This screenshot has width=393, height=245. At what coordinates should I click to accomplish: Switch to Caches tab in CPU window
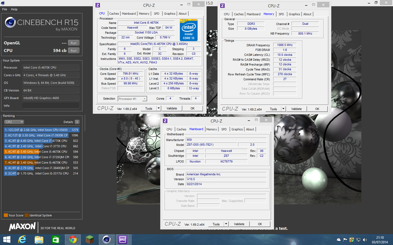(x=114, y=14)
